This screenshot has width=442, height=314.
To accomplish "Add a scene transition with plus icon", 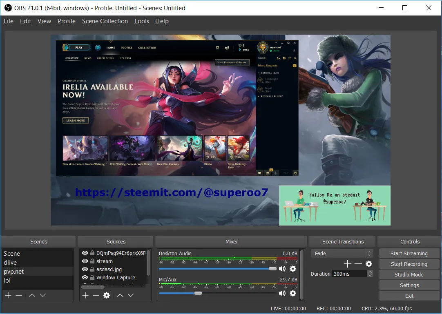I will (348, 263).
